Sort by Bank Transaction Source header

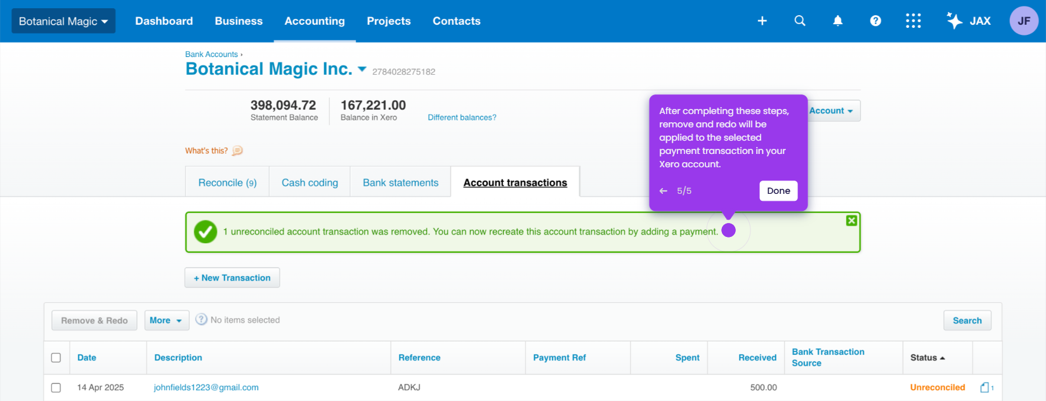point(828,357)
